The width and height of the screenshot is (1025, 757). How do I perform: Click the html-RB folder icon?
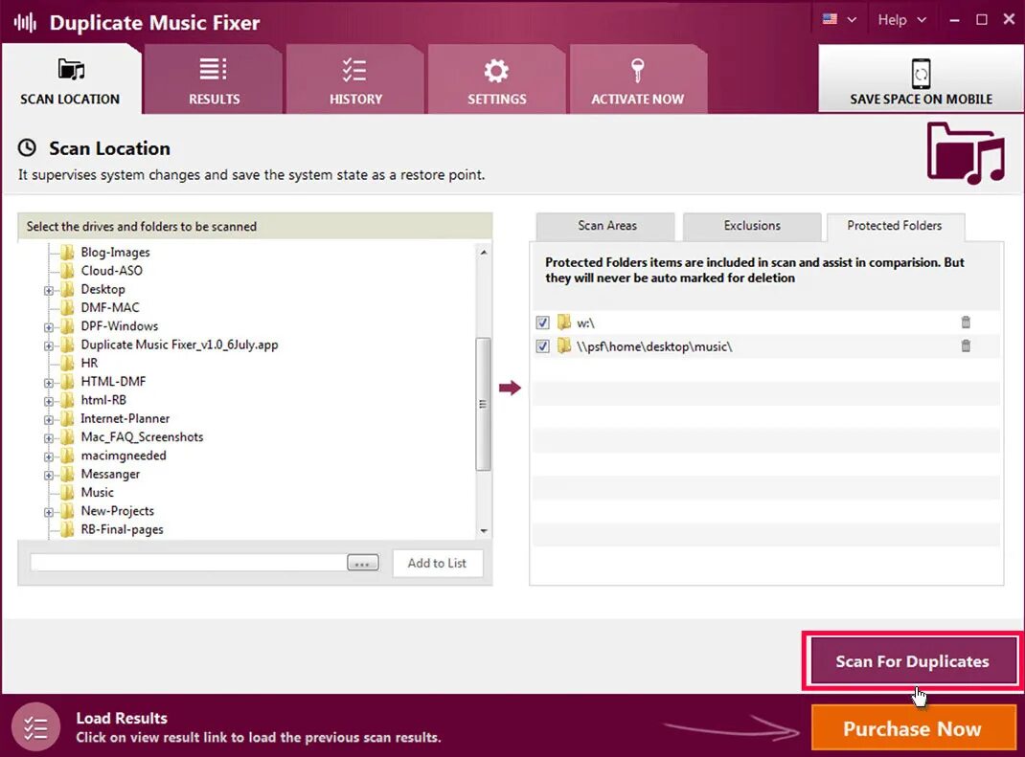pos(67,400)
